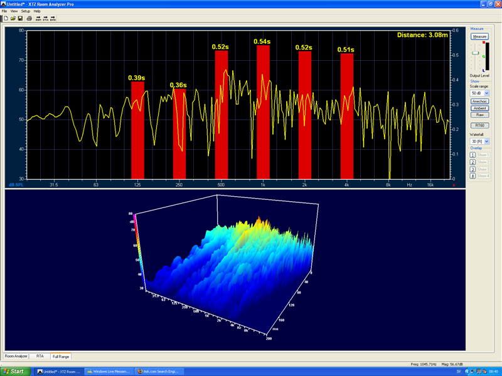This screenshot has height=376, width=502.
Task: Open the Windows Start menu
Action: point(15,372)
